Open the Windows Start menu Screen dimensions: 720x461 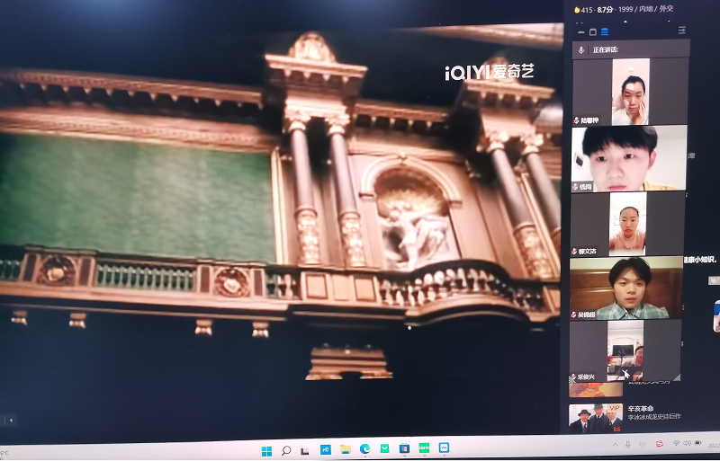click(x=266, y=451)
